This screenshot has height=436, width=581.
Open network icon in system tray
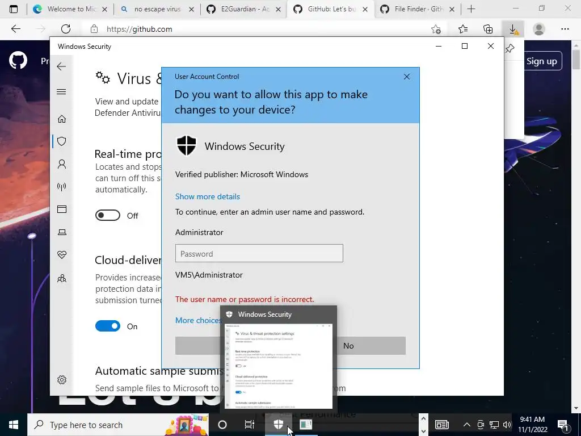494,425
